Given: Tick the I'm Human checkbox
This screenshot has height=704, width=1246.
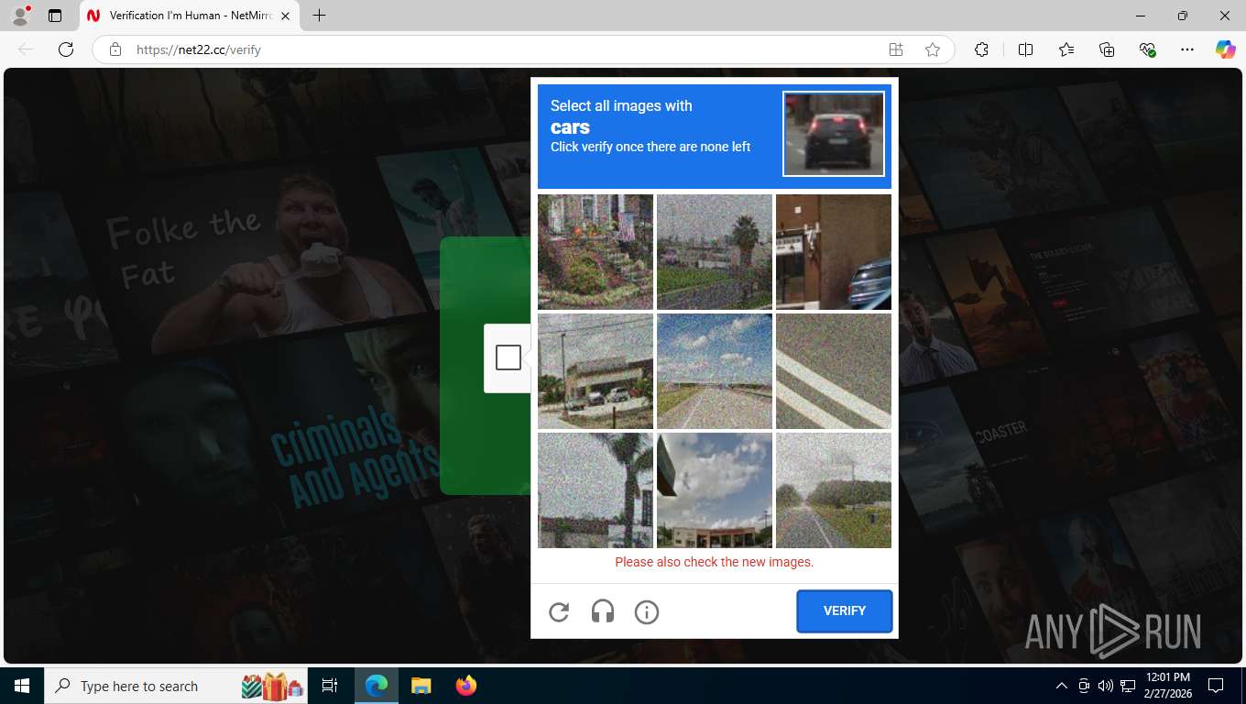Looking at the screenshot, I should point(508,357).
